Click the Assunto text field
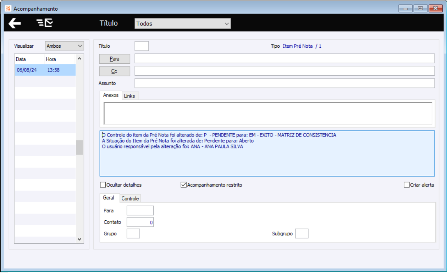This screenshot has height=273, width=447. [285, 83]
